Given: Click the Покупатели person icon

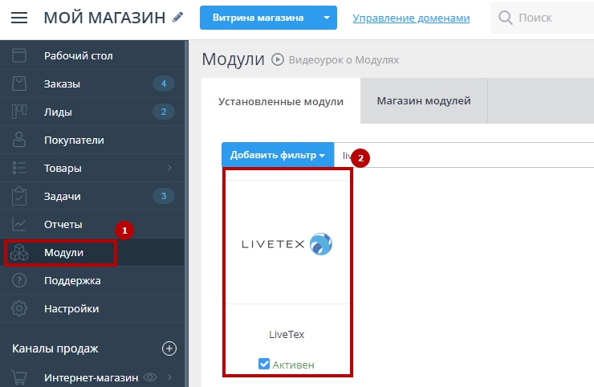Looking at the screenshot, I should (19, 140).
